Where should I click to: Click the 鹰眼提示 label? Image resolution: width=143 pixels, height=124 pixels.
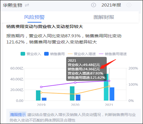[18, 114]
